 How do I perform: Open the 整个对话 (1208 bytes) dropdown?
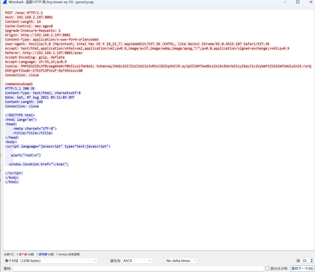pos(50,261)
